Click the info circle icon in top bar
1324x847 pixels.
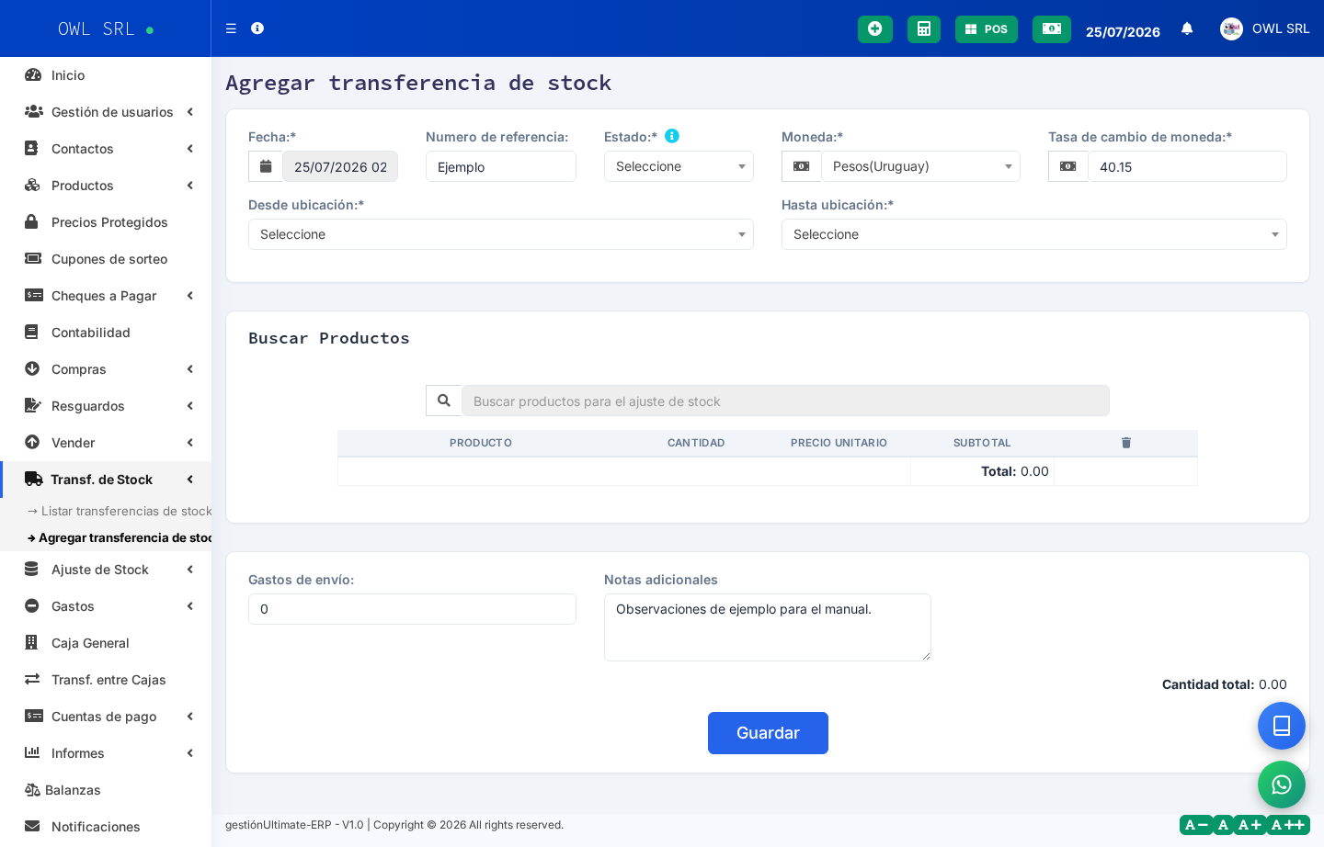click(257, 28)
